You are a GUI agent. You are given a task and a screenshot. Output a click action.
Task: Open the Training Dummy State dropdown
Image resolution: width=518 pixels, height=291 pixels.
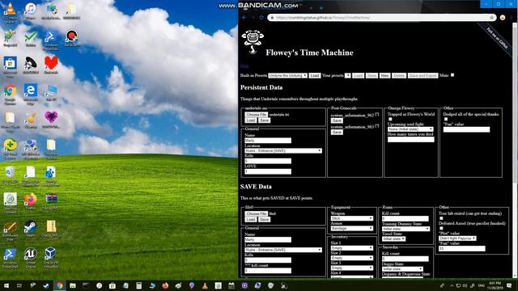coord(406,229)
